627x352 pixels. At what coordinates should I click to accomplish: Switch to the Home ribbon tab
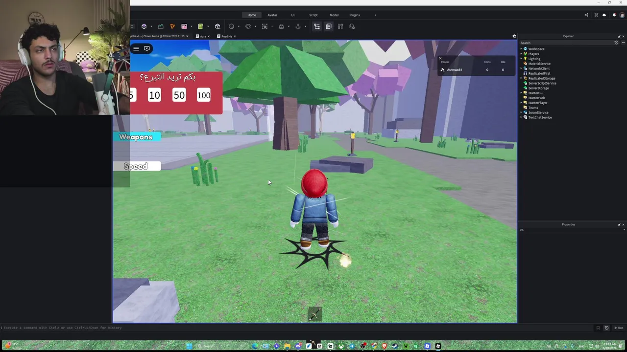[252, 15]
